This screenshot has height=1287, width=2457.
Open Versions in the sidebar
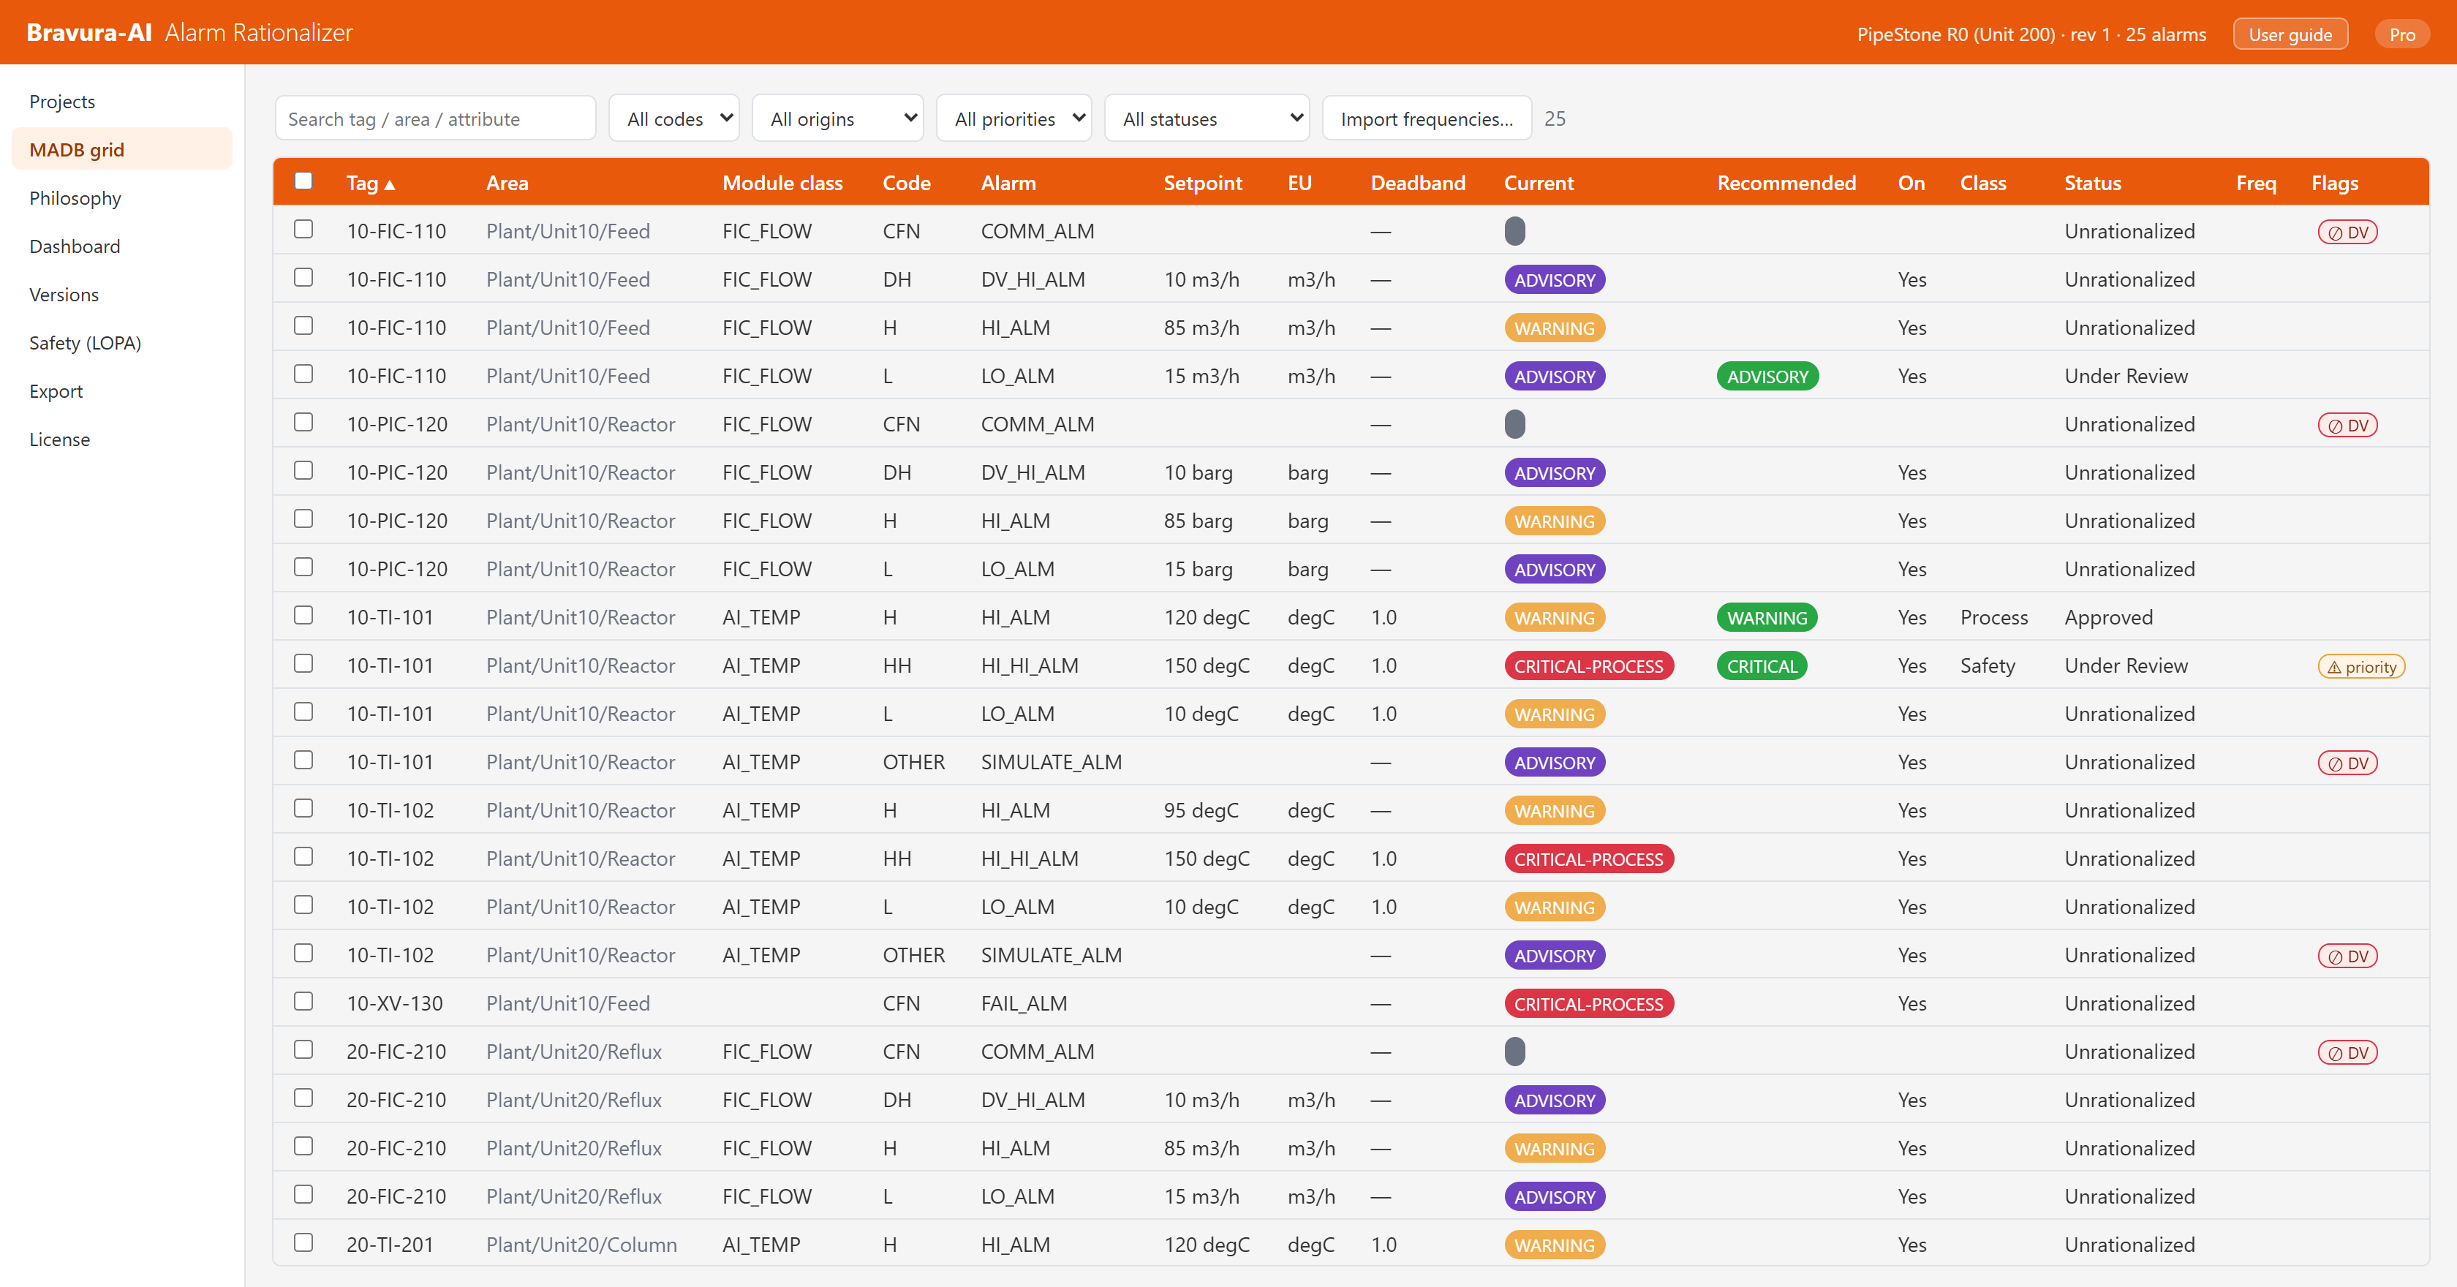[x=122, y=295]
